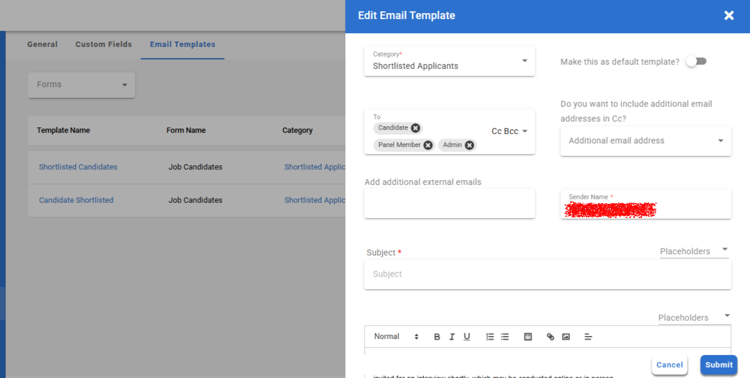Underline text using the editor toolbar
Viewport: 750px width, 378px height.
coord(467,337)
